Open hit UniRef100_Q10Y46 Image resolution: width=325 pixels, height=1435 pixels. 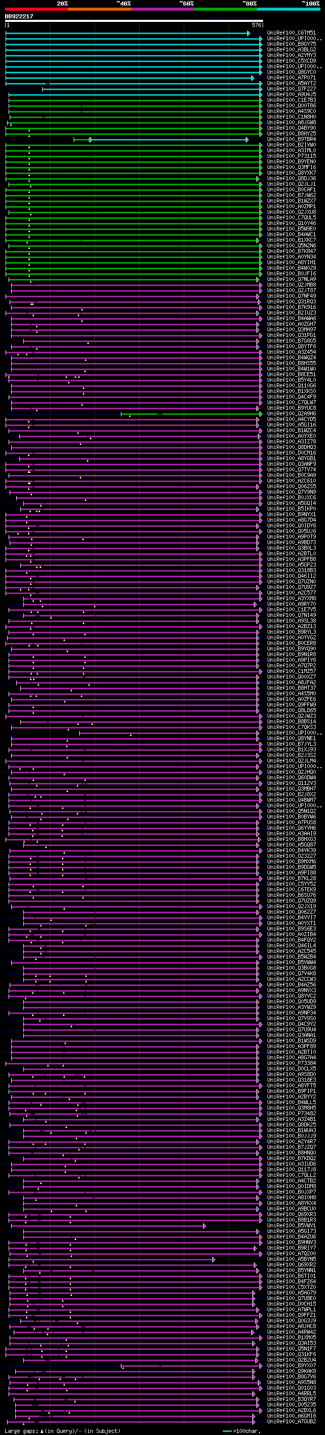291,223
